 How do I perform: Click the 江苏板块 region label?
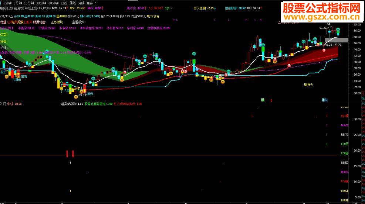57,22
